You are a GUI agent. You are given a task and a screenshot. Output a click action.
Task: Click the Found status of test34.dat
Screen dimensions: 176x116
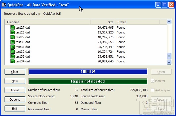coord(121,61)
